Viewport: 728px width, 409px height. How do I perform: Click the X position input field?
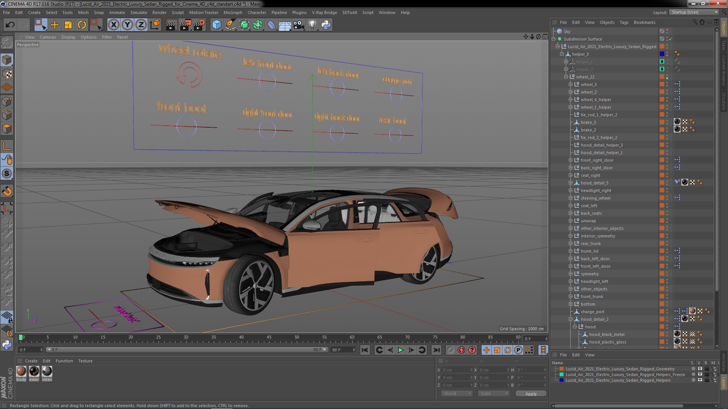(x=458, y=370)
